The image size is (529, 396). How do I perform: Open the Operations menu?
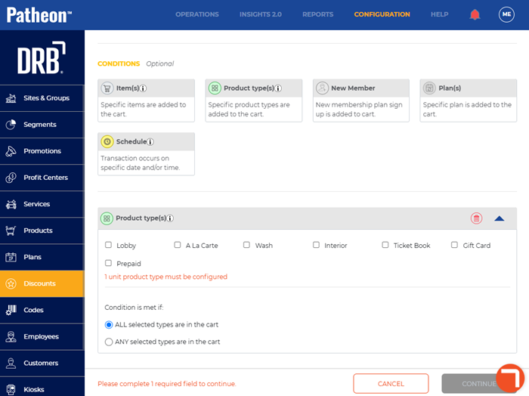[x=197, y=14]
